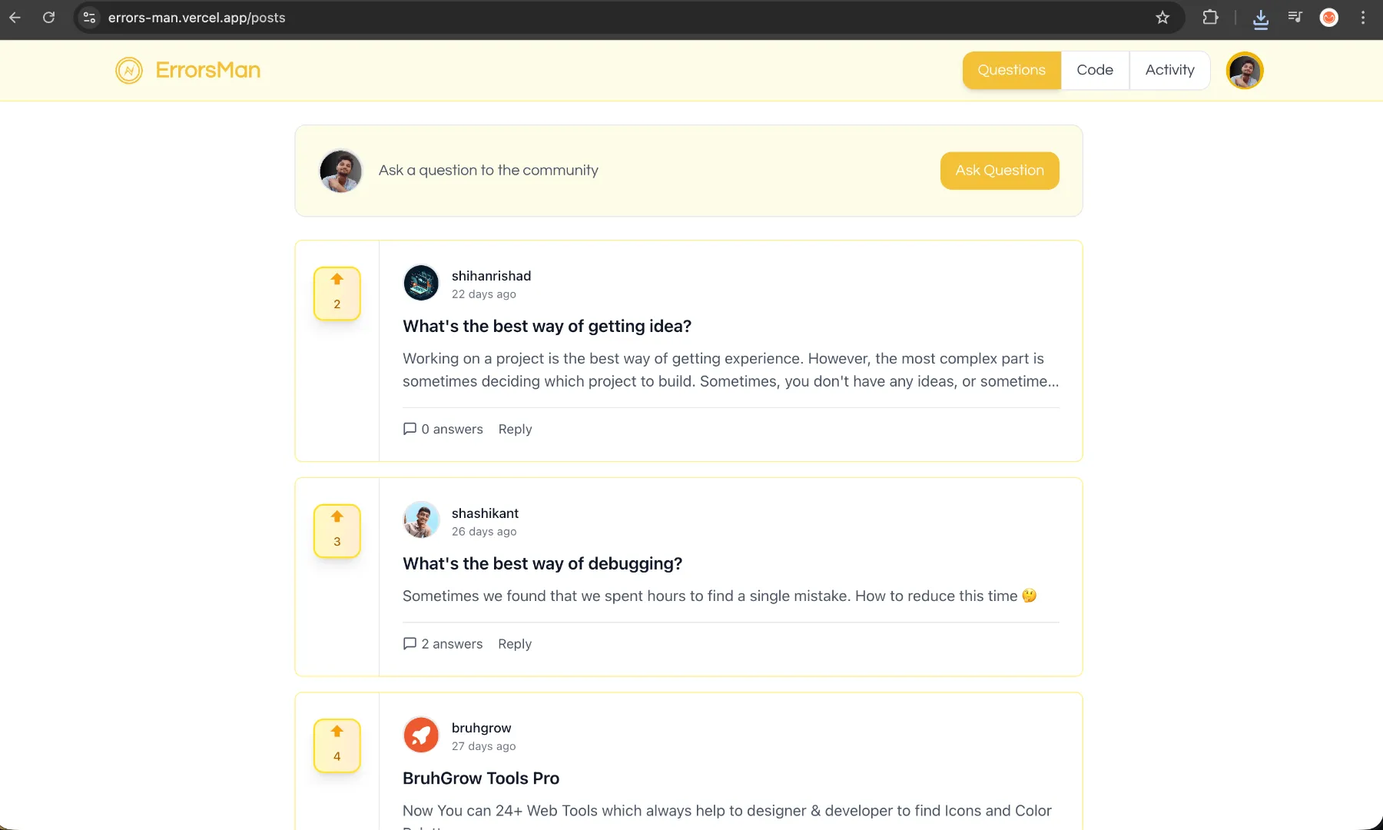The image size is (1383, 830).
Task: Switch to the Questions tab
Action: pyautogui.click(x=1011, y=71)
